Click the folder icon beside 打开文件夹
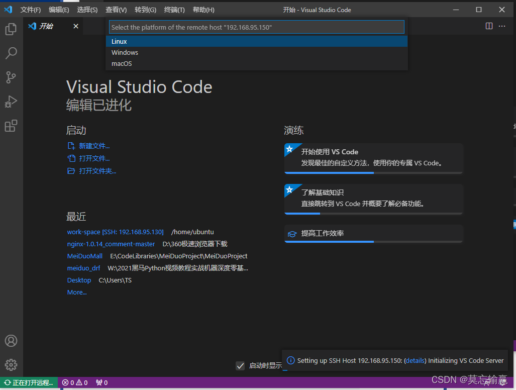Viewport: 516px width, 390px height. [71, 171]
